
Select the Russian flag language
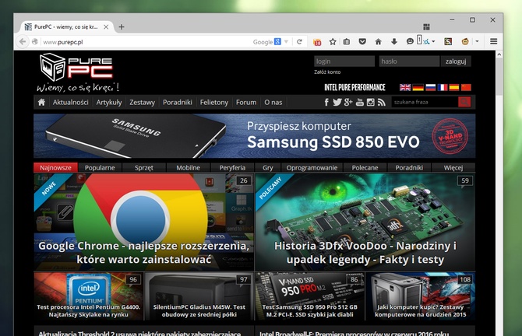point(430,87)
